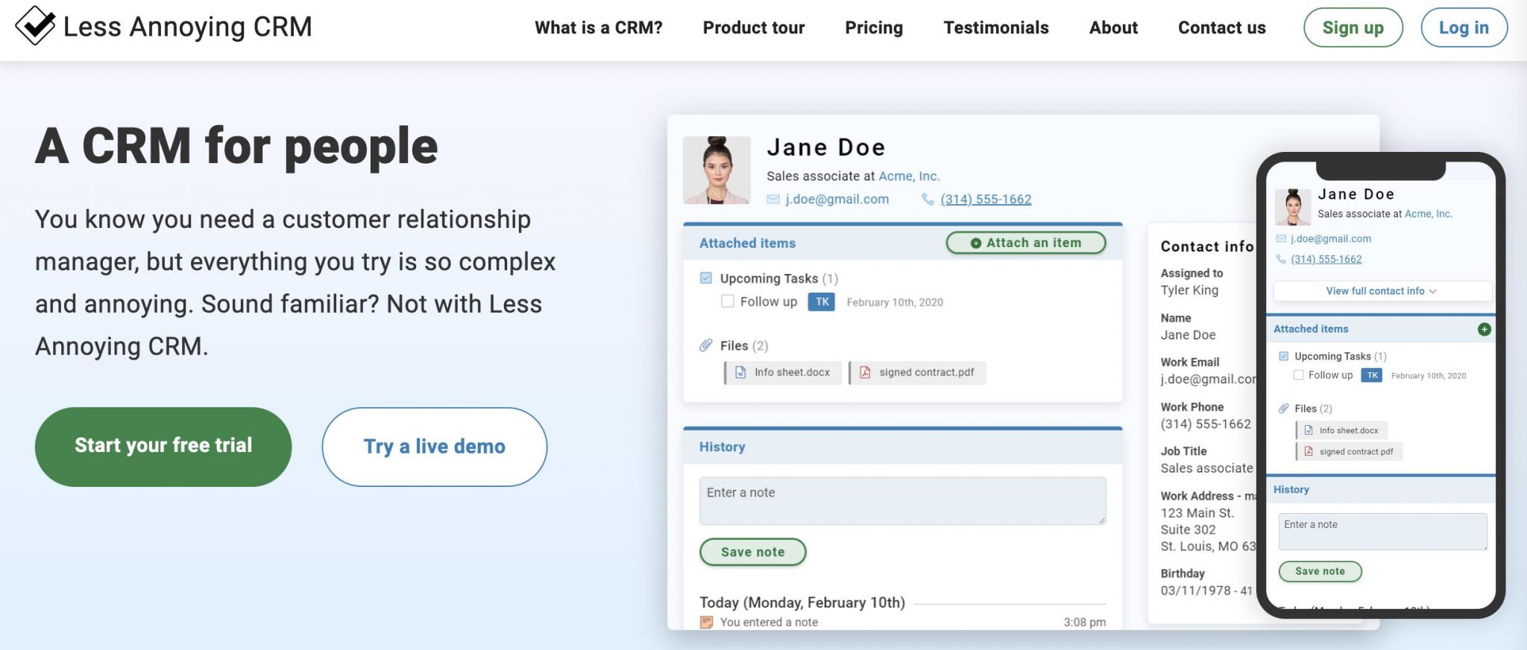Click the Sign up button
The image size is (1527, 650).
click(1353, 28)
